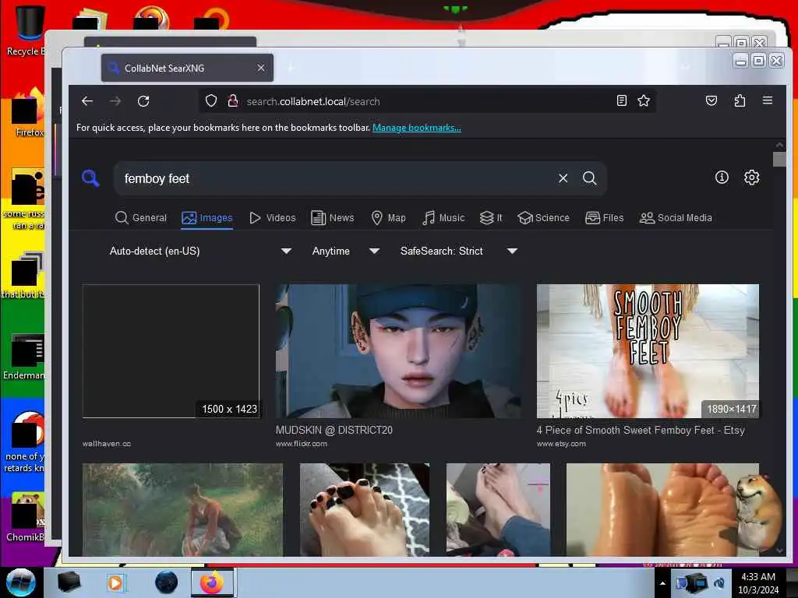798x598 pixels.
Task: Toggle Reader View icon in address bar
Action: [x=621, y=100]
